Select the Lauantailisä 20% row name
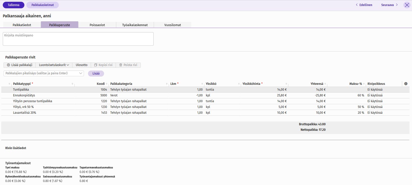The width and height of the screenshot is (412, 185). (x=25, y=113)
